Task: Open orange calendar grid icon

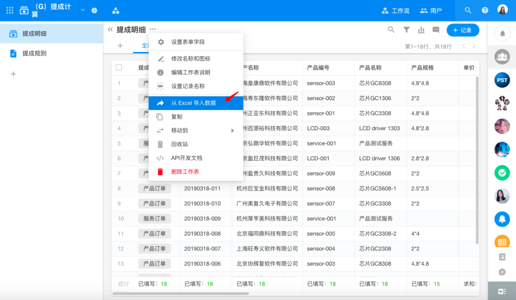Action: point(502,241)
